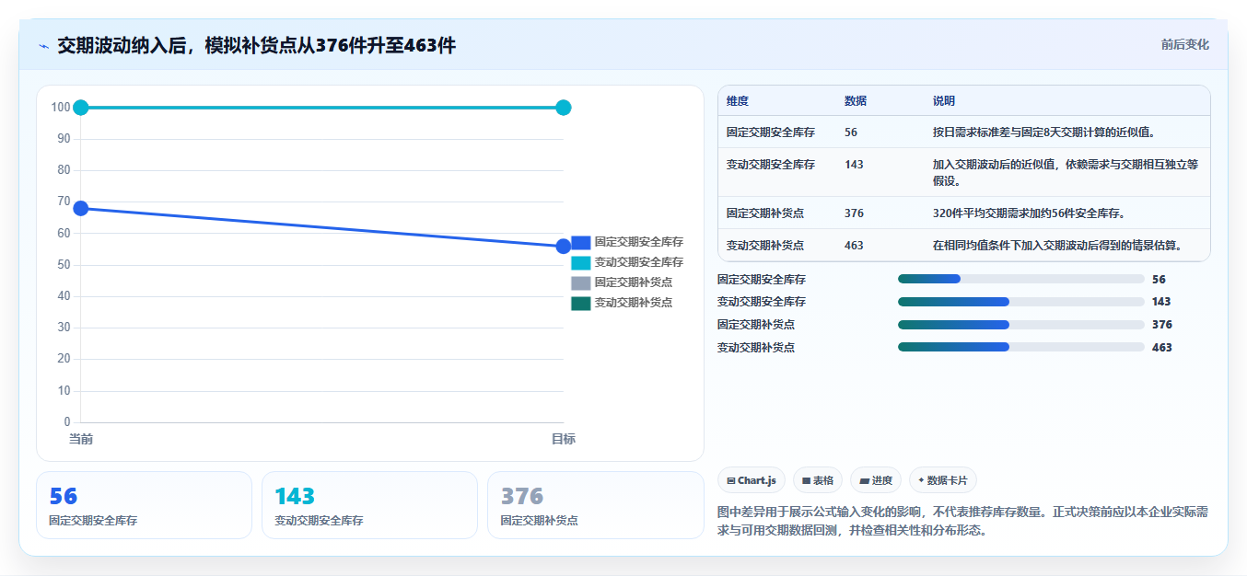Screen dimensions: 1247x576
Task: Click the description starting 320件平均交期需求
Action: [x=1029, y=213]
